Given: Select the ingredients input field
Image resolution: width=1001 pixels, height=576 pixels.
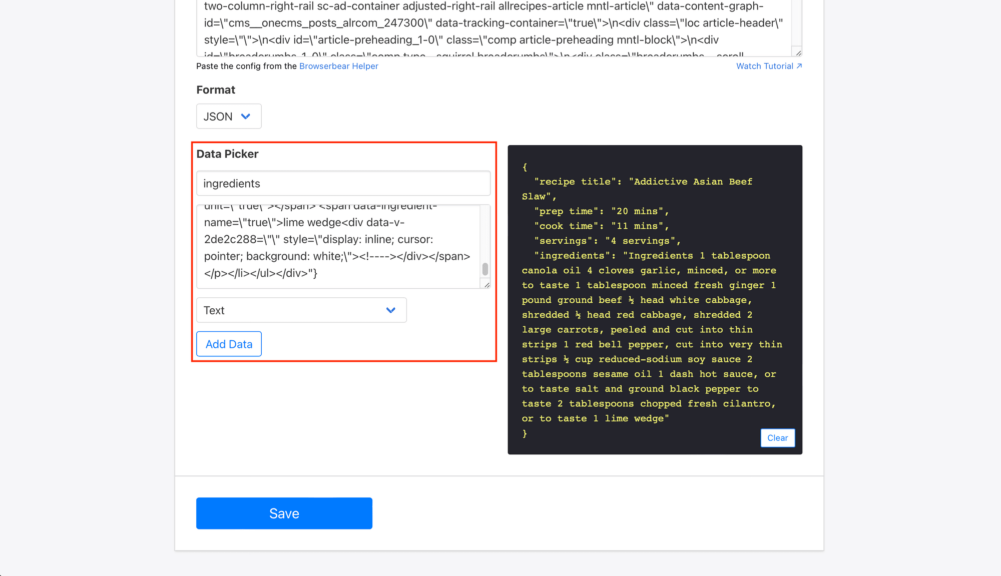Looking at the screenshot, I should (x=343, y=183).
